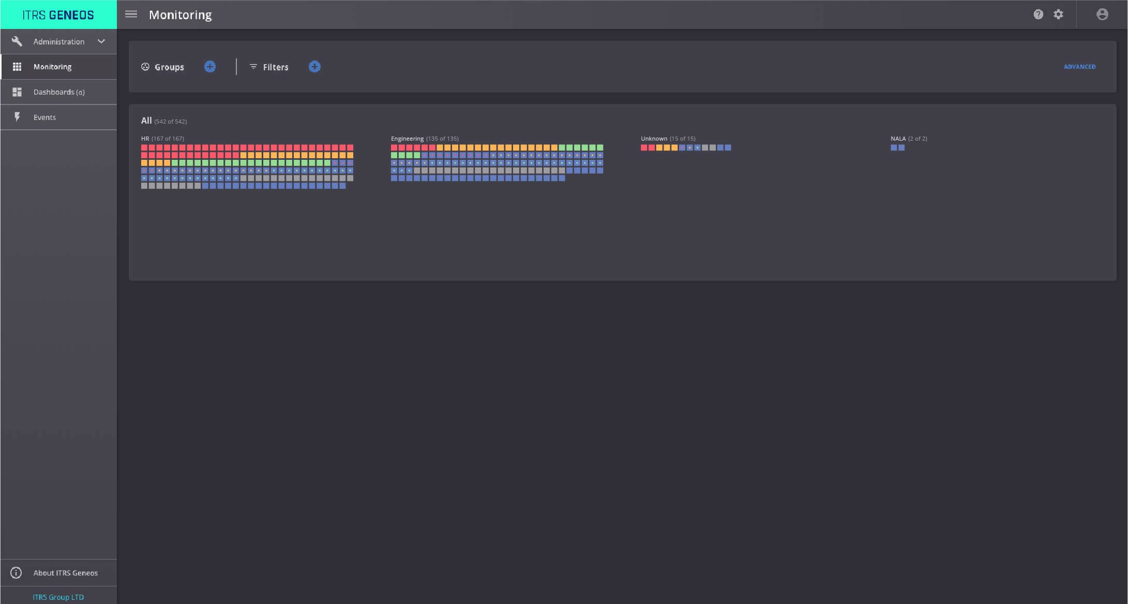The image size is (1128, 604).
Task: Open the hamburger navigation menu
Action: point(131,14)
